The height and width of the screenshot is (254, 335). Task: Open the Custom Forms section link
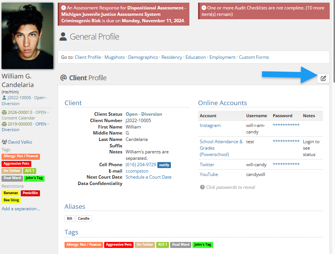(x=254, y=57)
